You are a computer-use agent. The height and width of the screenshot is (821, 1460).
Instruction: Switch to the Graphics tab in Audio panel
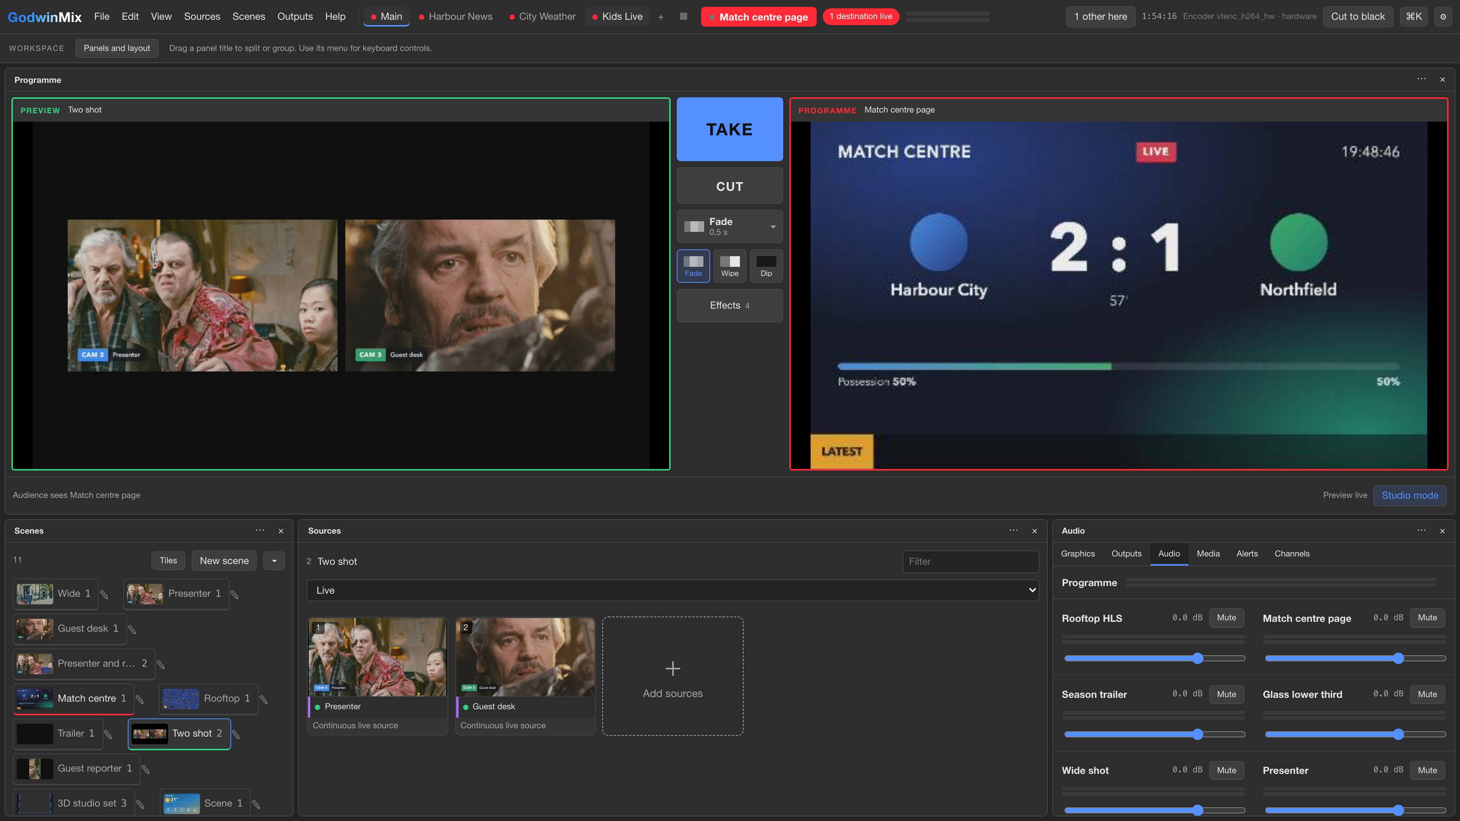1078,553
